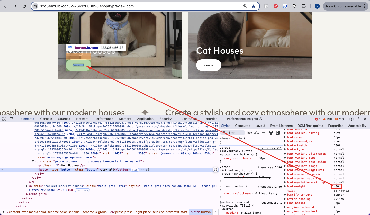This screenshot has width=370, height=215.
Task: Expand the padding shorthand in .button rule
Action: click(x=242, y=213)
